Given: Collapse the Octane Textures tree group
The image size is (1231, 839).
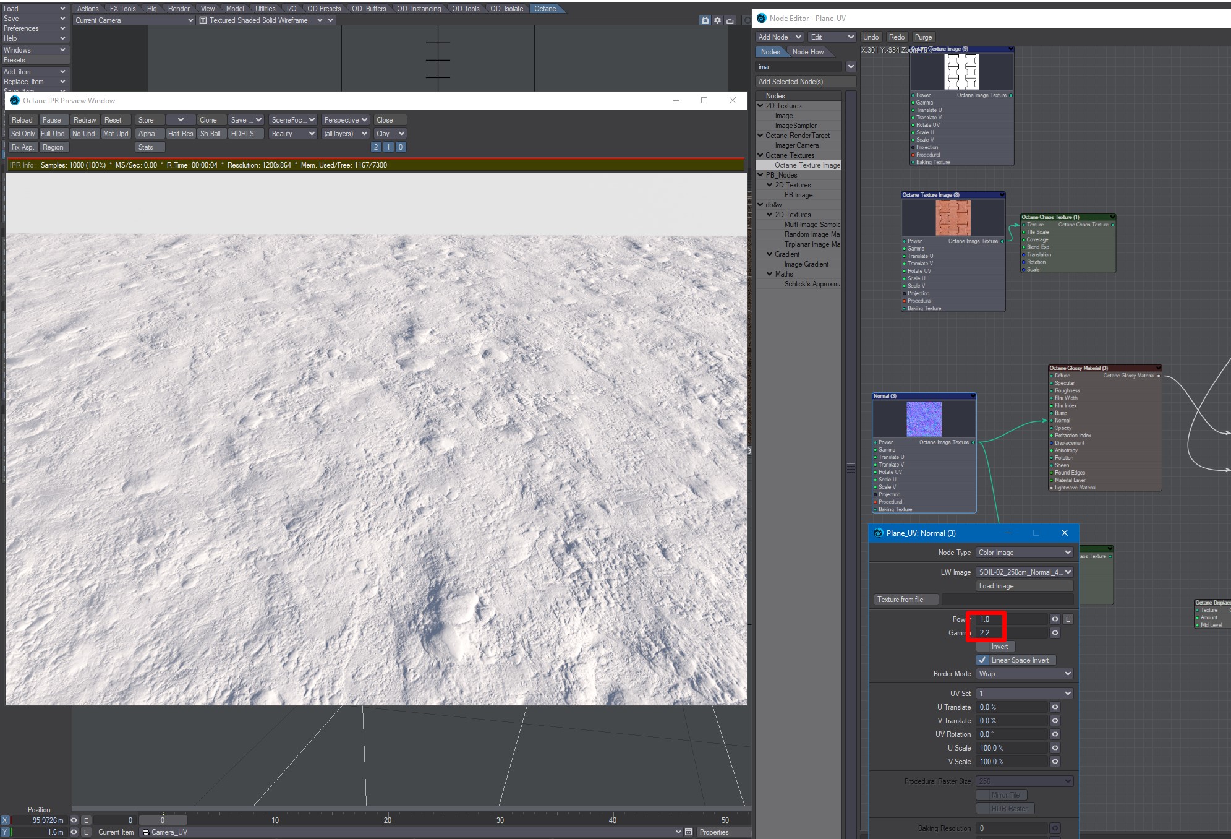Looking at the screenshot, I should tap(760, 155).
